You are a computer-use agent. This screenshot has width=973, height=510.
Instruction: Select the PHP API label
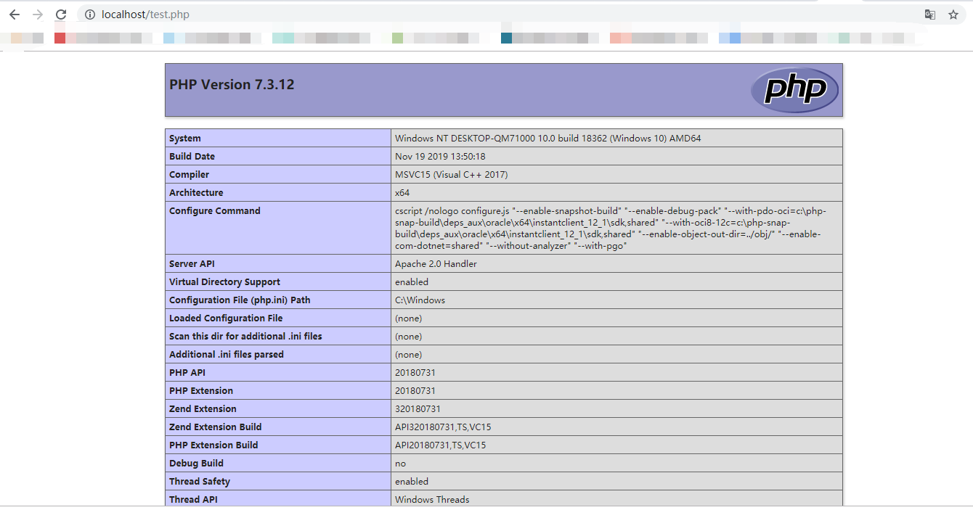click(x=187, y=373)
